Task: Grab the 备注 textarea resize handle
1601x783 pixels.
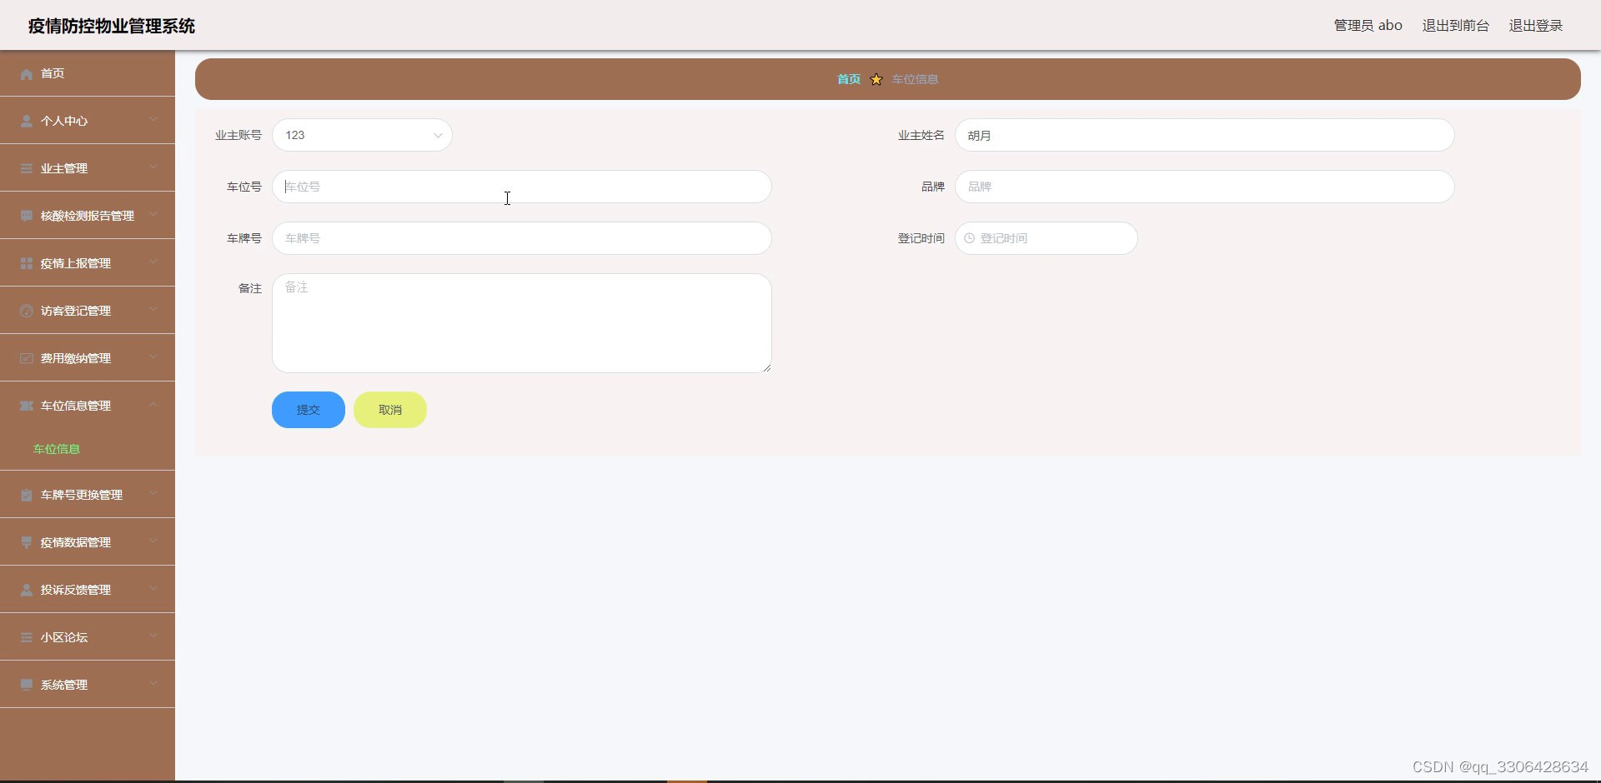Action: [767, 368]
